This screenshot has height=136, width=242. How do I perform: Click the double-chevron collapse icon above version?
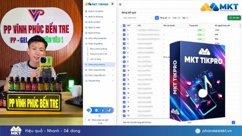(99, 116)
